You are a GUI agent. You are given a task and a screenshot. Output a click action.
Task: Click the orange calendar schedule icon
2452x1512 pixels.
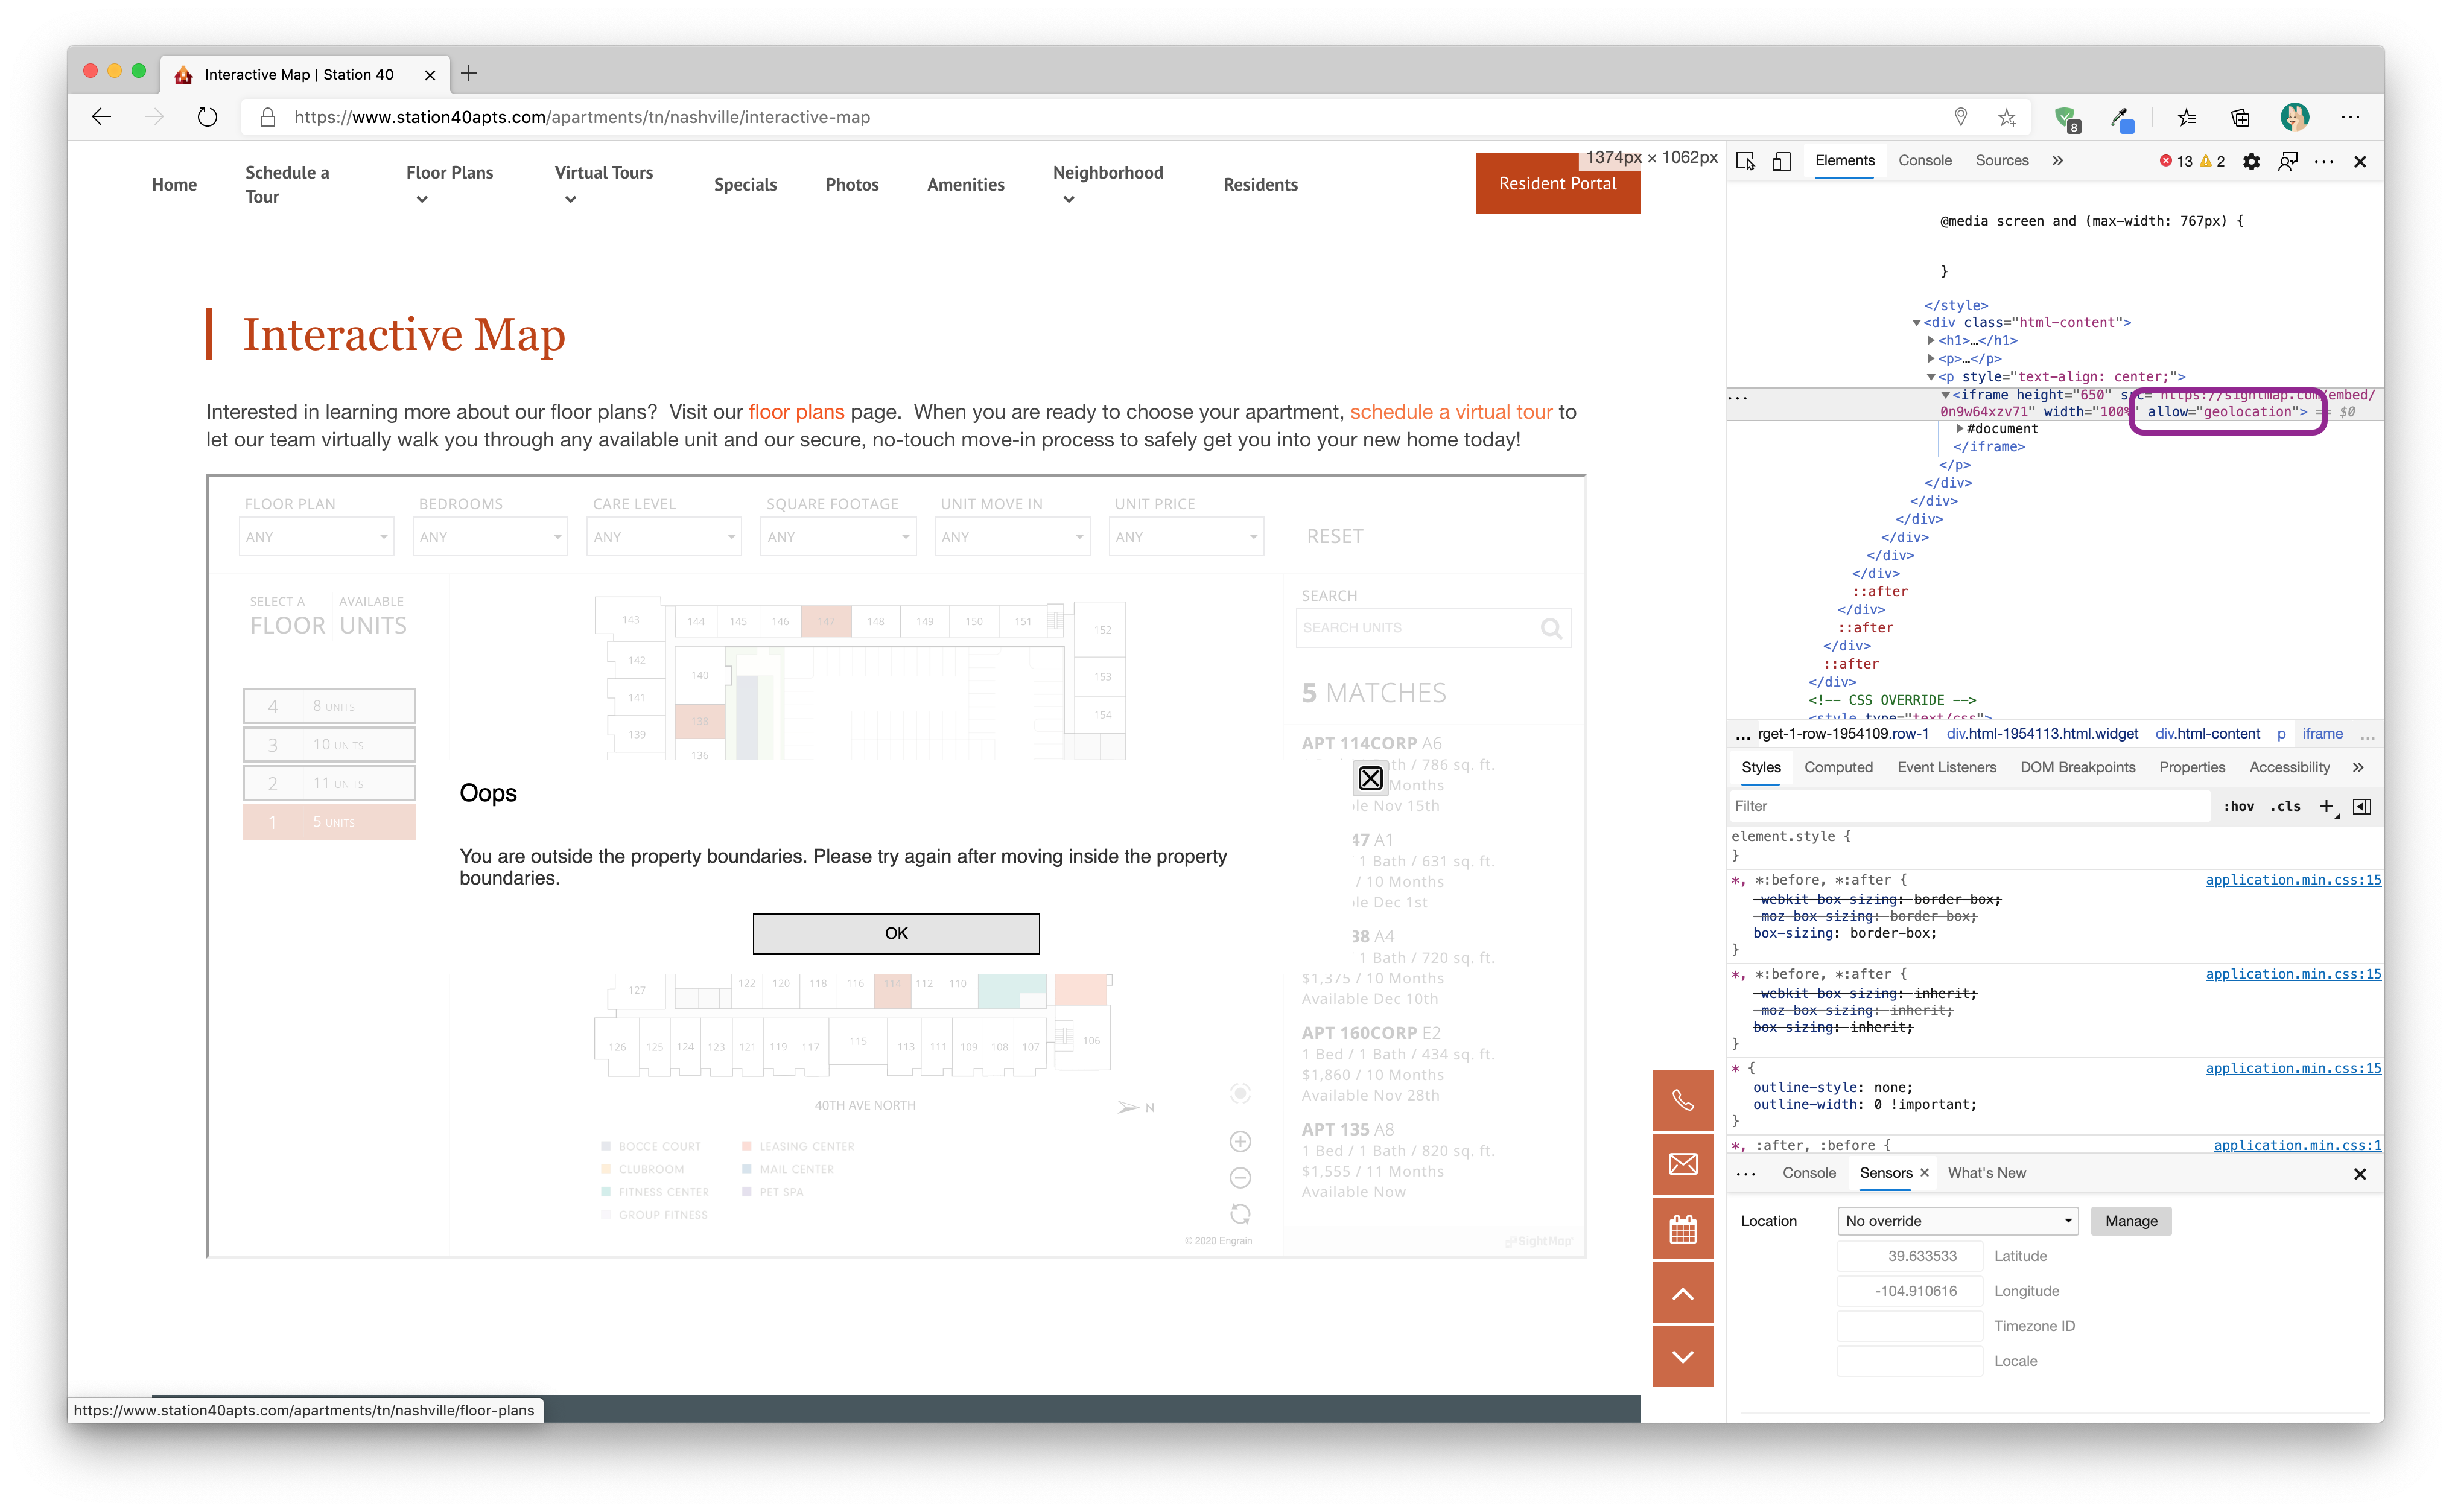click(x=1683, y=1228)
